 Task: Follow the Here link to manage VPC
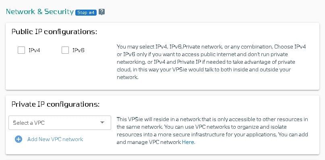[x=188, y=142]
